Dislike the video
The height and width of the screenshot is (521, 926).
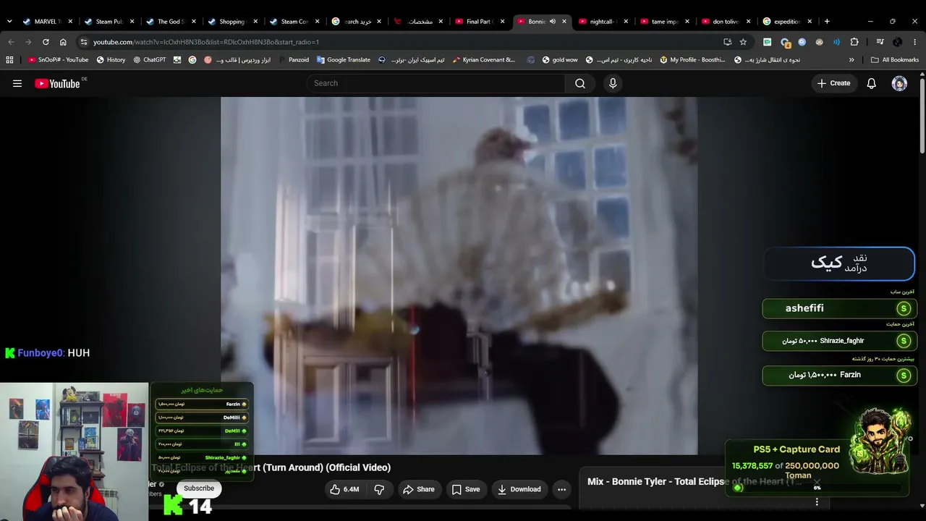click(x=379, y=489)
